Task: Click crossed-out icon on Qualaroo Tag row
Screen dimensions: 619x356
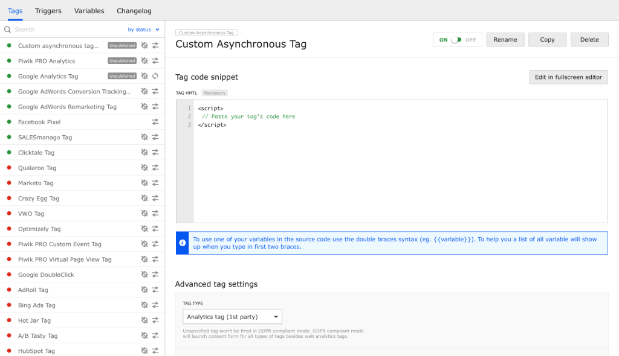Action: pos(144,168)
